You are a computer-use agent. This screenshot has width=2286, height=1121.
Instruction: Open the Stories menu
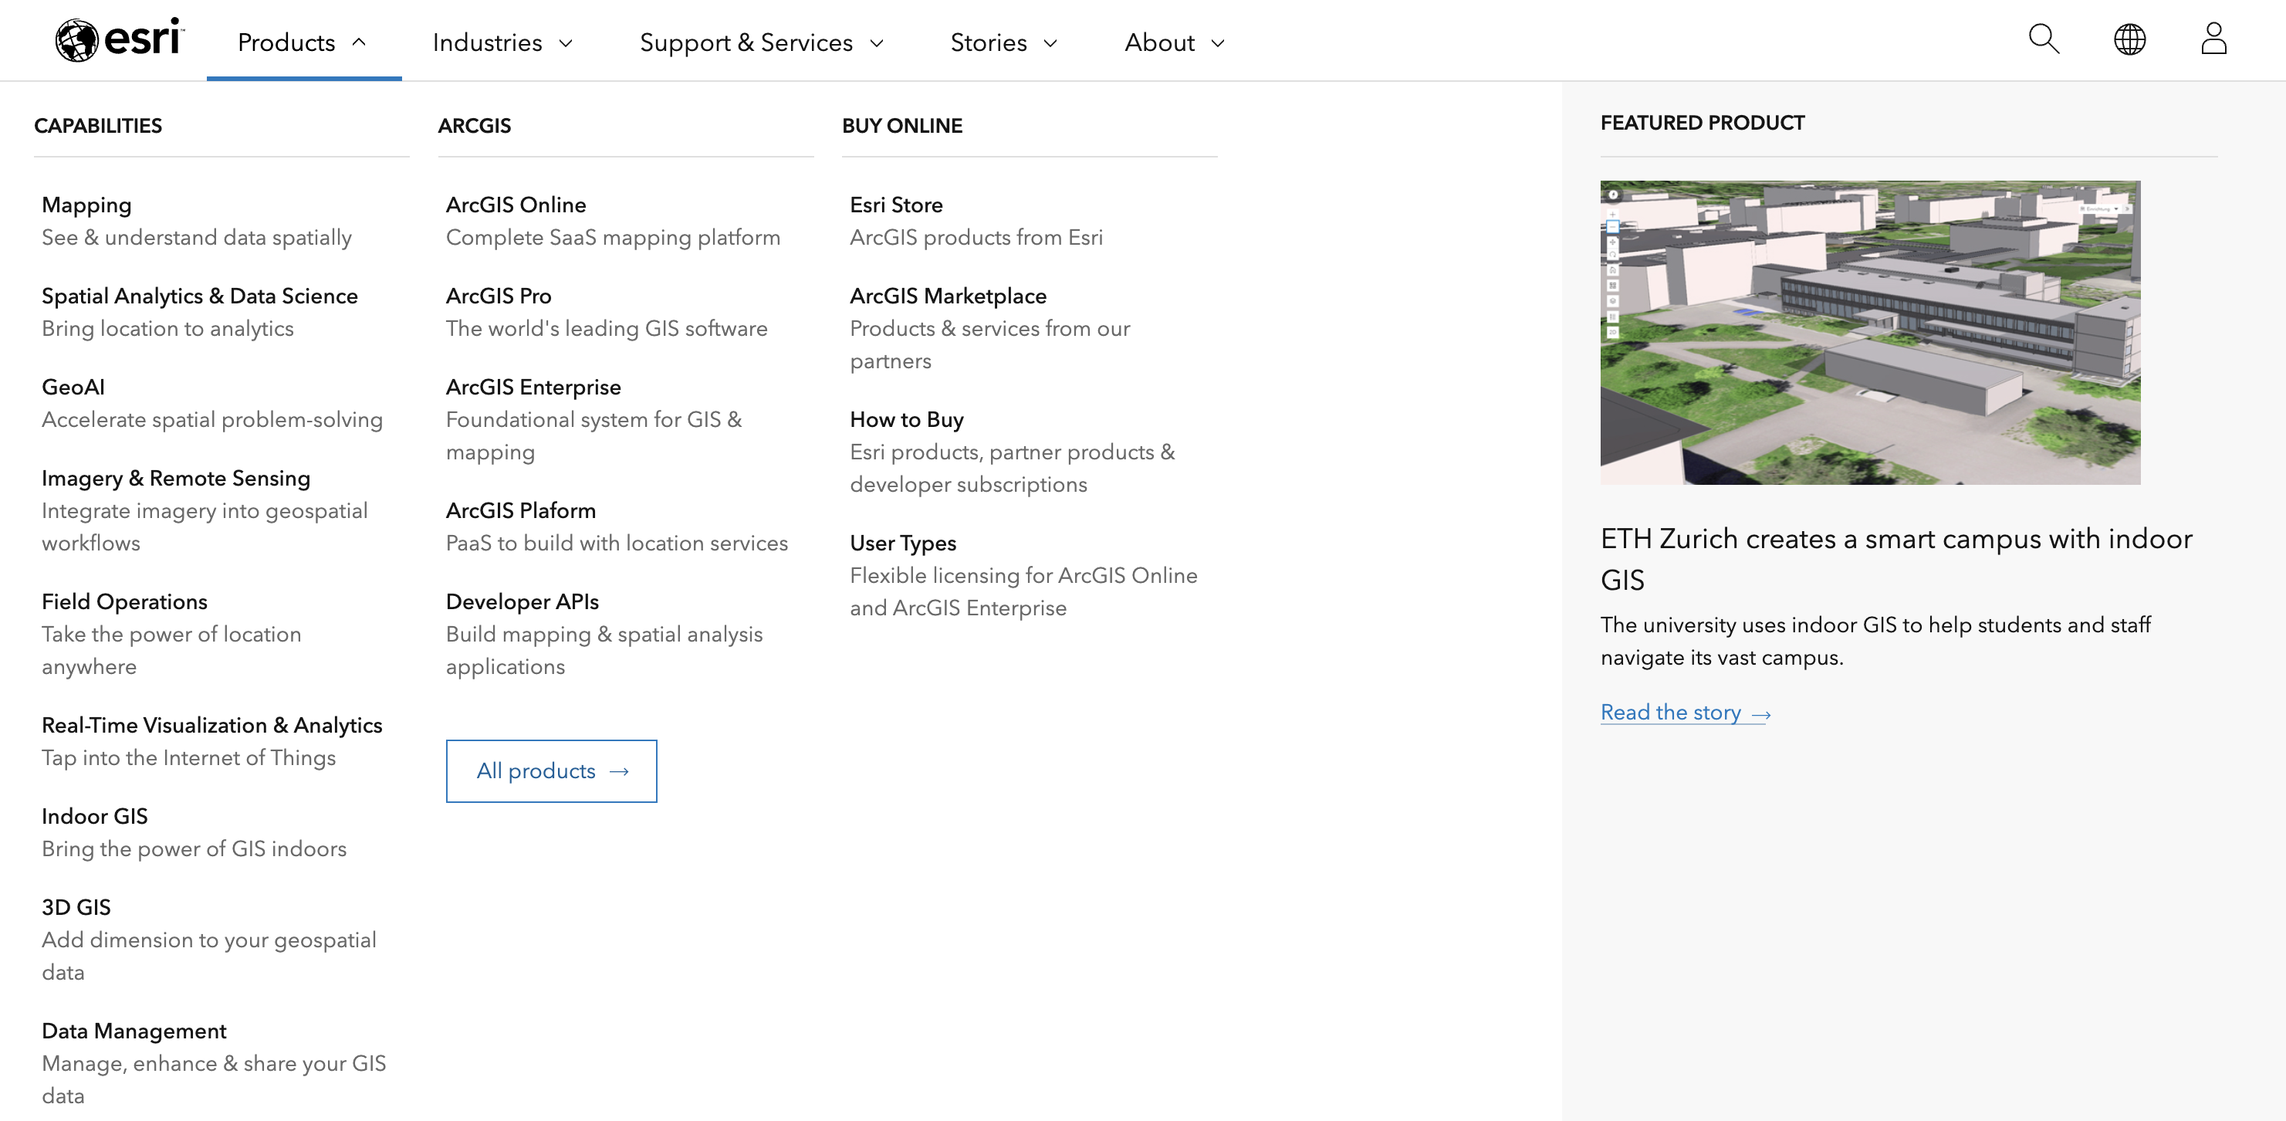pyautogui.click(x=1003, y=42)
